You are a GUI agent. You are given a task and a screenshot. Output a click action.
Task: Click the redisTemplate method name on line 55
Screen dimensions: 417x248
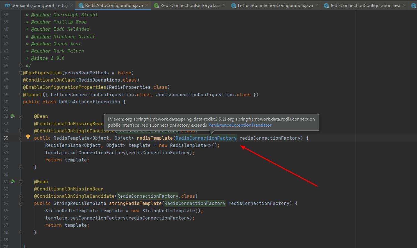click(155, 138)
